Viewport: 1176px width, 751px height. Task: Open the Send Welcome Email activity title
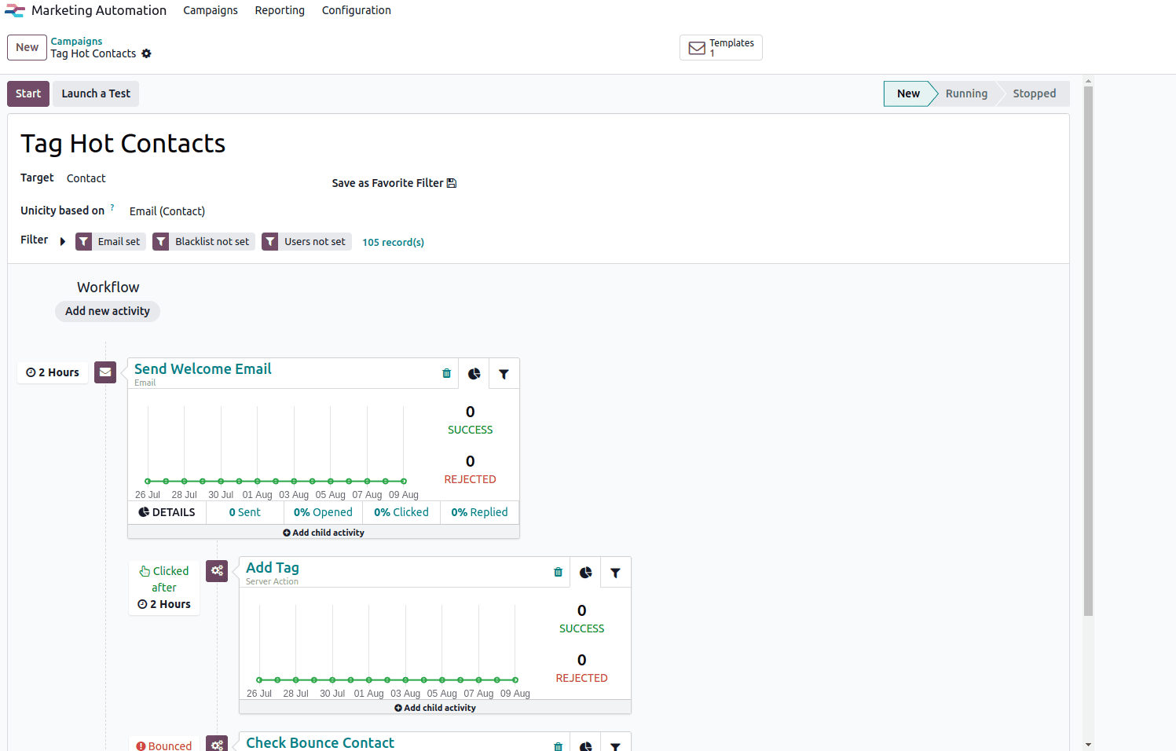coord(203,369)
